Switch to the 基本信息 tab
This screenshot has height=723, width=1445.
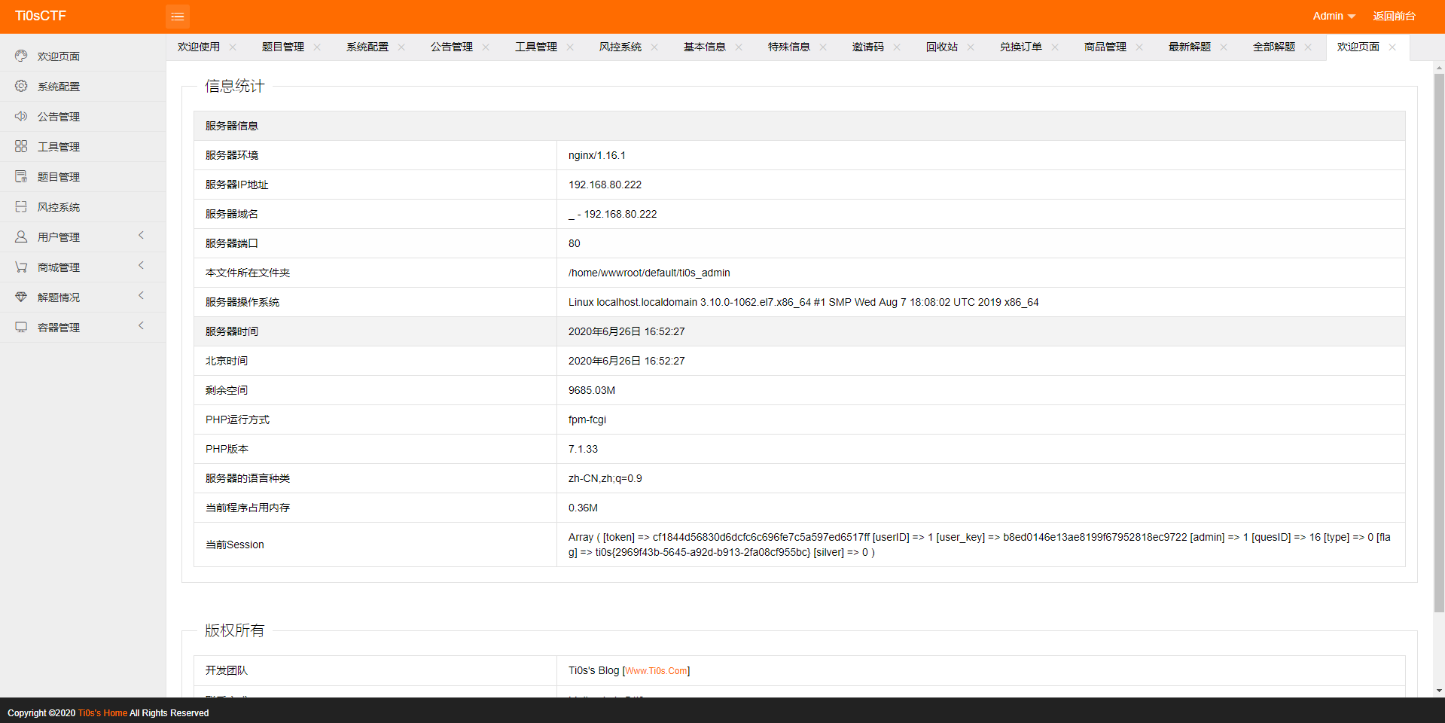(x=703, y=47)
